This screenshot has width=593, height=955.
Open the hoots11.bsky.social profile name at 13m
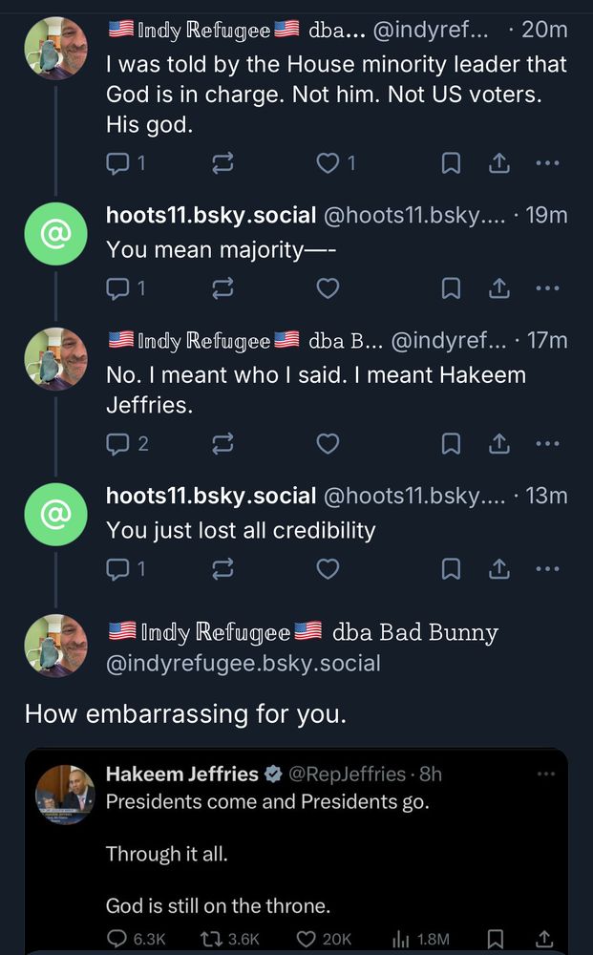[210, 496]
